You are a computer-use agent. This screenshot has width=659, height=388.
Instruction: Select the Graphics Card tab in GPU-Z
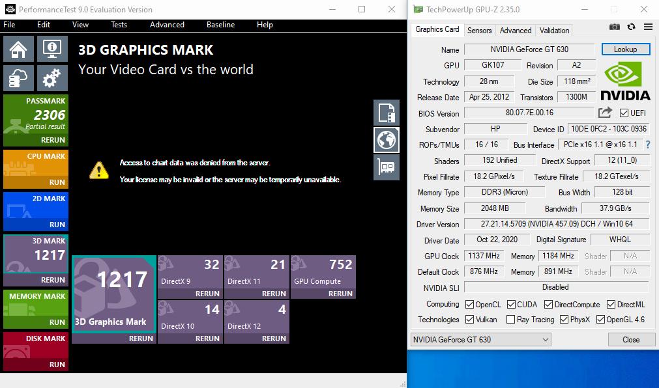(437, 29)
